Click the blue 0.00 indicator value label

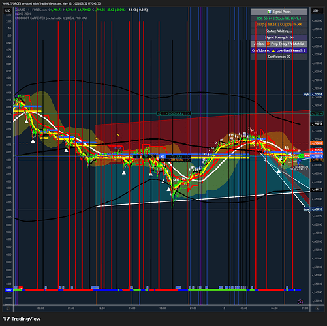[8, 290]
